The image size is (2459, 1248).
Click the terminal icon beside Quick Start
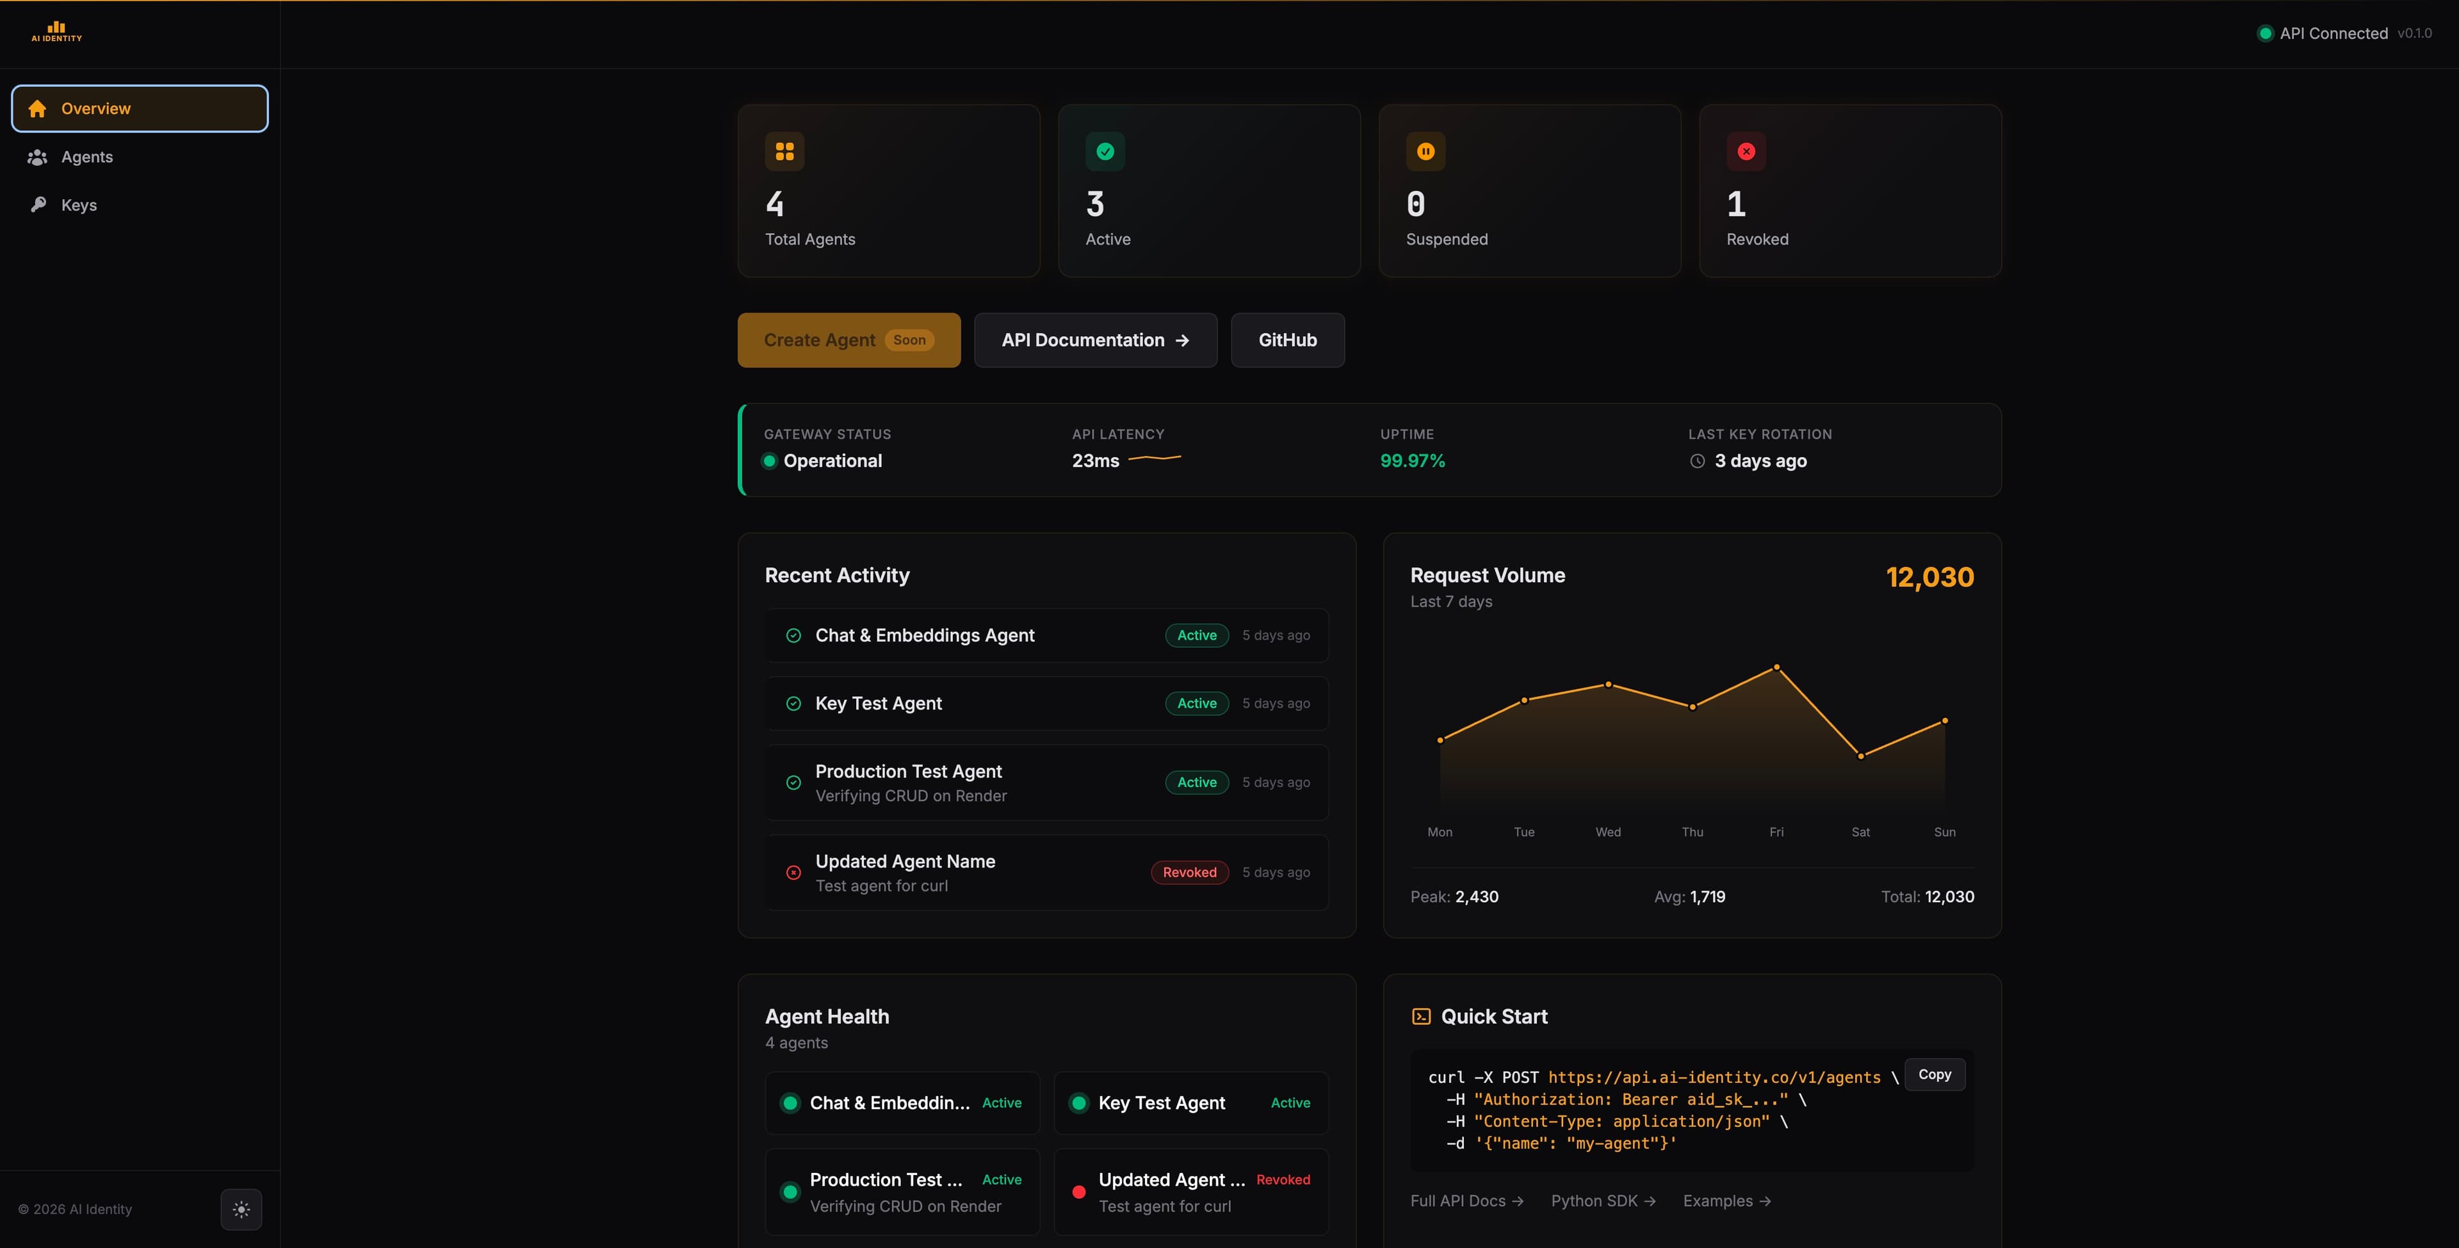tap(1422, 1016)
